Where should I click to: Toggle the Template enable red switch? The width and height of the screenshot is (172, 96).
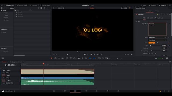click(x=137, y=14)
